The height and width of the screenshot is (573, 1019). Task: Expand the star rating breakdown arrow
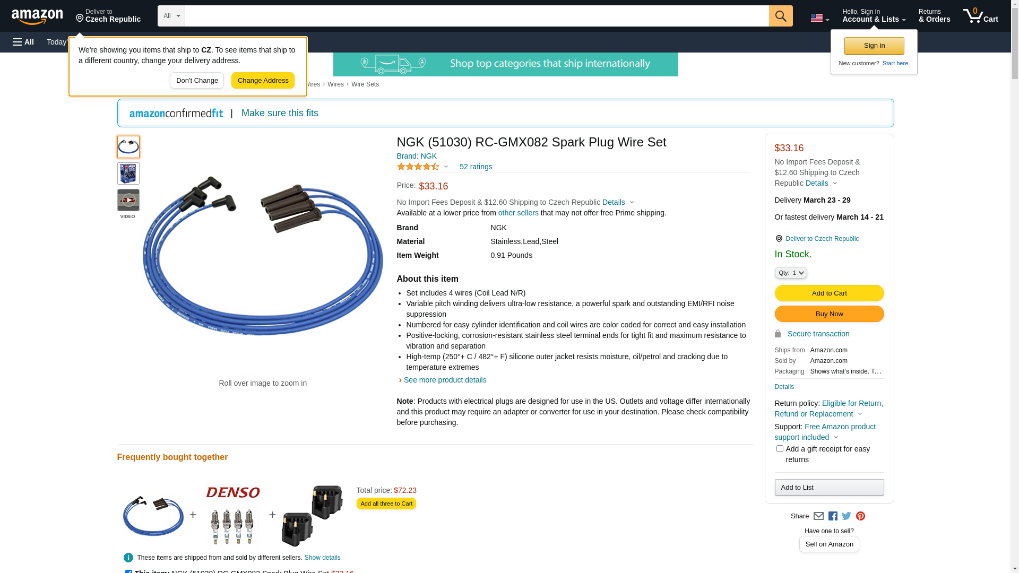click(446, 167)
